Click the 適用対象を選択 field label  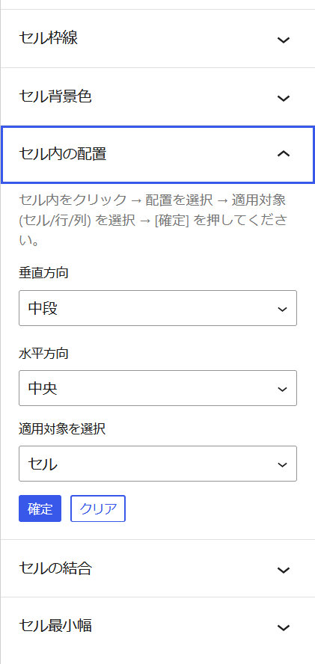tap(62, 429)
